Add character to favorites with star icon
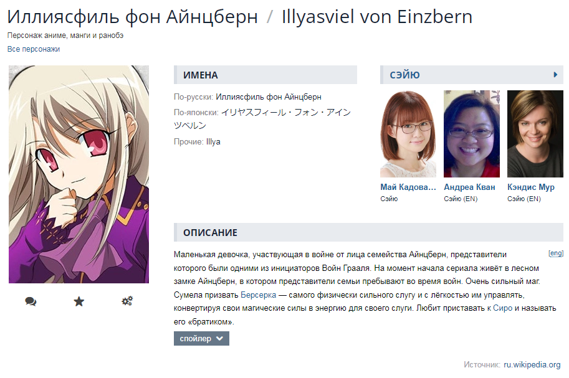This screenshot has height=378, width=569. click(x=79, y=301)
